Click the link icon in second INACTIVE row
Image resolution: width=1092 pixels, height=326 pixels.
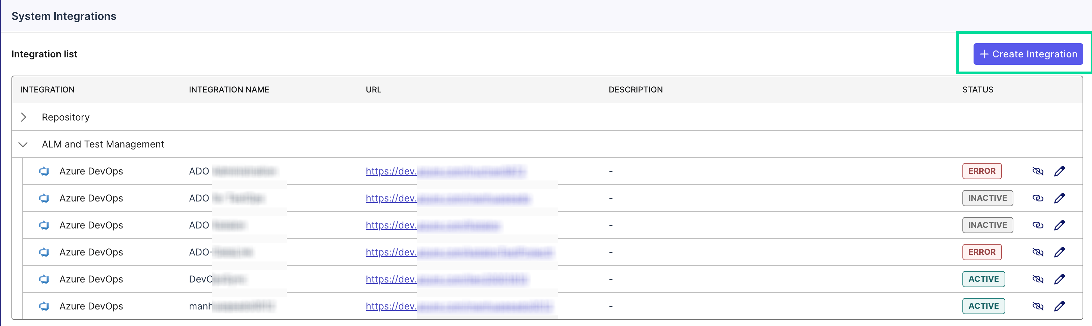click(x=1038, y=225)
